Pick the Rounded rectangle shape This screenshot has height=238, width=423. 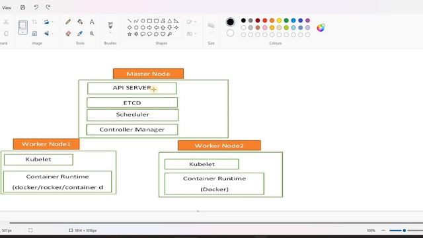tap(156, 20)
